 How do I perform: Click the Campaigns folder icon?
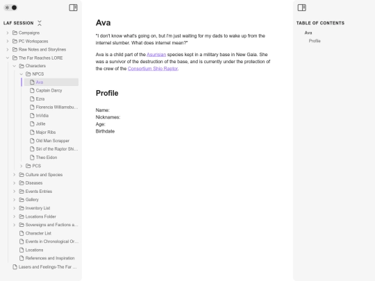coord(15,33)
